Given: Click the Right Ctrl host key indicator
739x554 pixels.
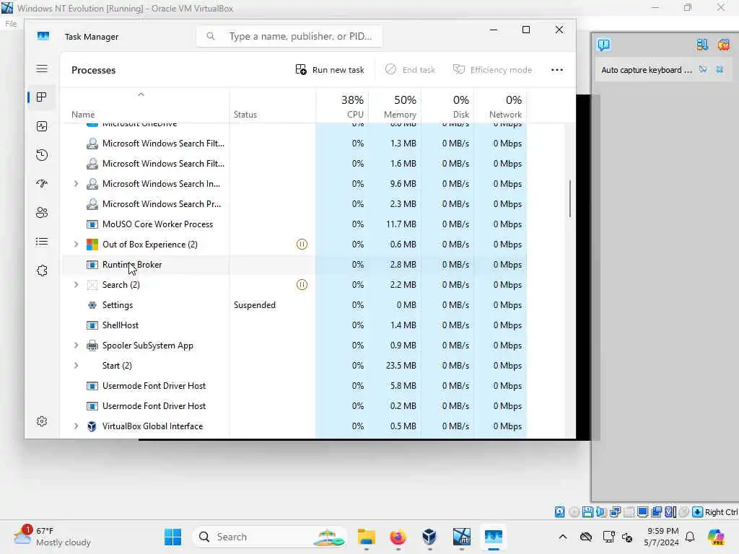Looking at the screenshot, I should [x=721, y=512].
